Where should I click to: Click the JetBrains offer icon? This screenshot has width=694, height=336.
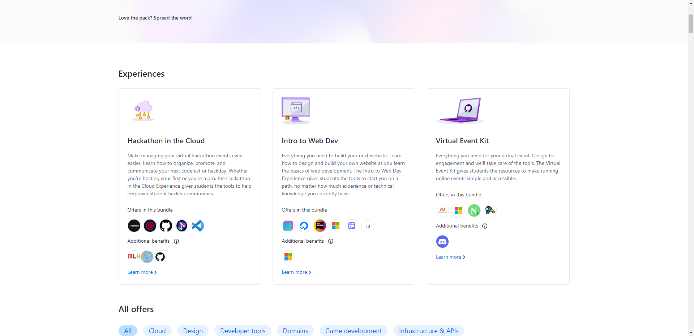(x=320, y=226)
